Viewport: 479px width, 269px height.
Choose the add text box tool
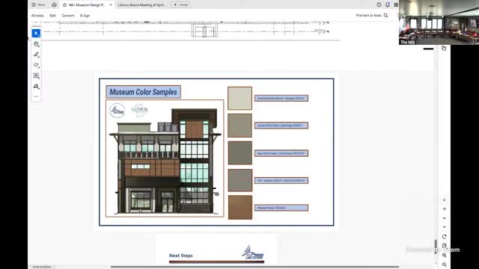tap(36, 75)
